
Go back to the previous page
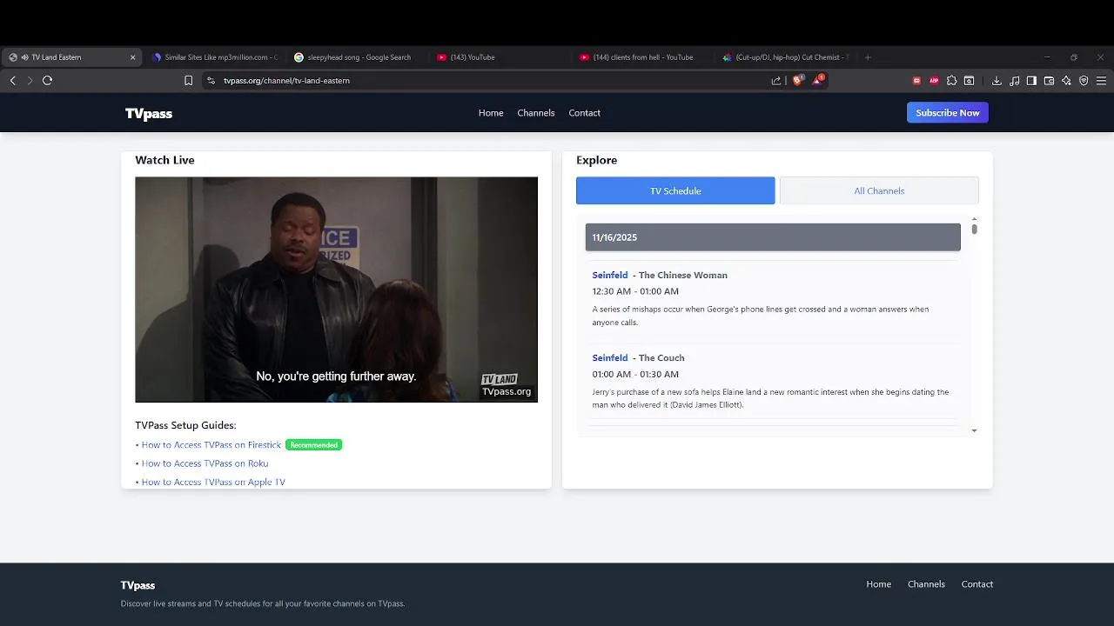13,80
